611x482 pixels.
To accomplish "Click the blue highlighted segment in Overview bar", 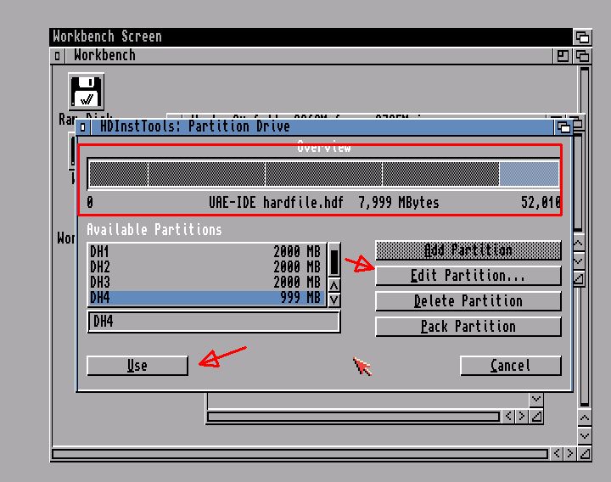I will (528, 174).
